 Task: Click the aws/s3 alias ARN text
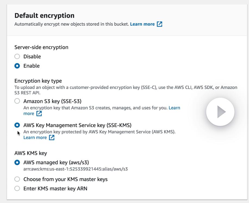(x=76, y=169)
